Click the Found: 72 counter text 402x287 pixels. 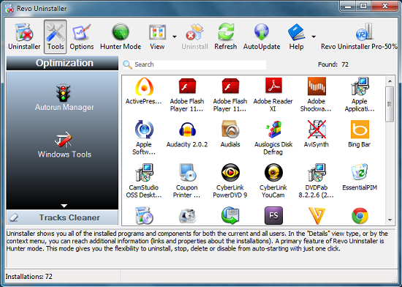[333, 64]
